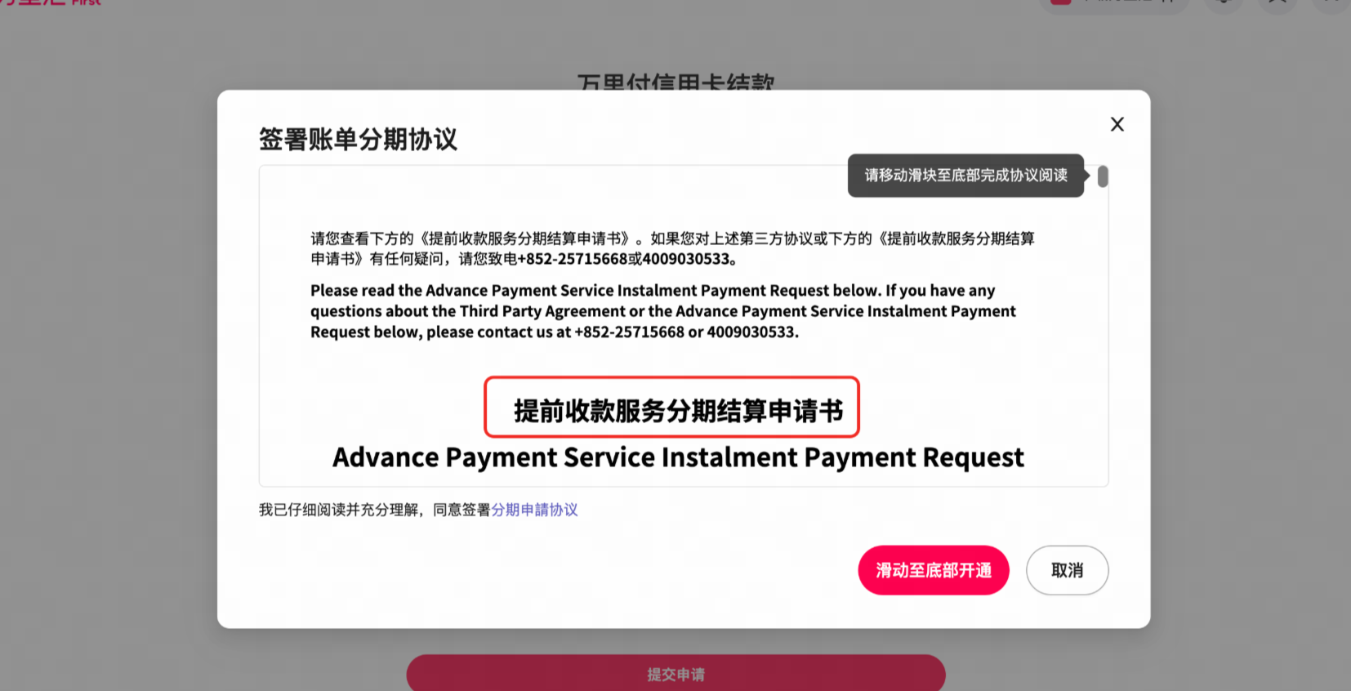This screenshot has height=691, width=1351.
Task: Click the Advance Payment Service Instalment Payment Request title
Action: [x=678, y=457]
